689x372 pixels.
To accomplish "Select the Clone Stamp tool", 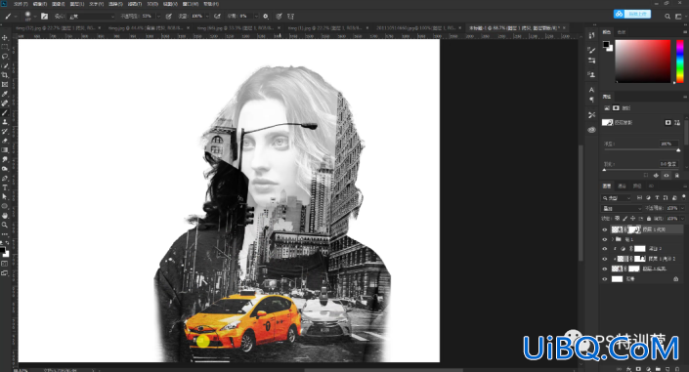I will (x=5, y=122).
